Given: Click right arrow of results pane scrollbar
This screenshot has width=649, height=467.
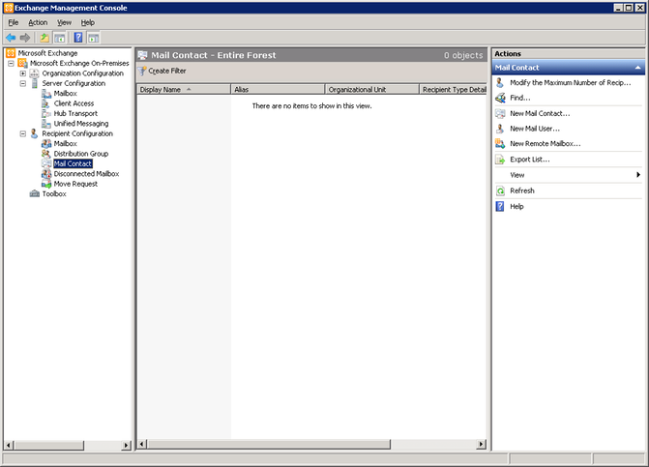Looking at the screenshot, I should coord(481,444).
